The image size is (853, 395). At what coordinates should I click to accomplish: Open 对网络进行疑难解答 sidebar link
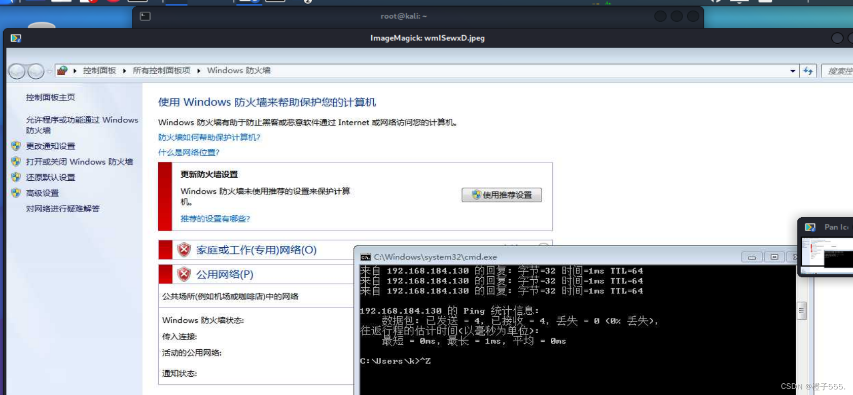tap(62, 209)
